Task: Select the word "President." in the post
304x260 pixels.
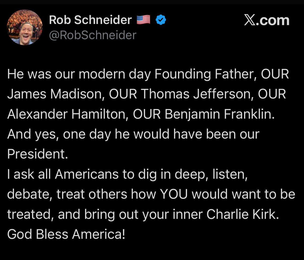Action: click(38, 154)
